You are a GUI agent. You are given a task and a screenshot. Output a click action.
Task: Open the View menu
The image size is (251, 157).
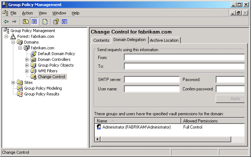pyautogui.click(x=42, y=13)
